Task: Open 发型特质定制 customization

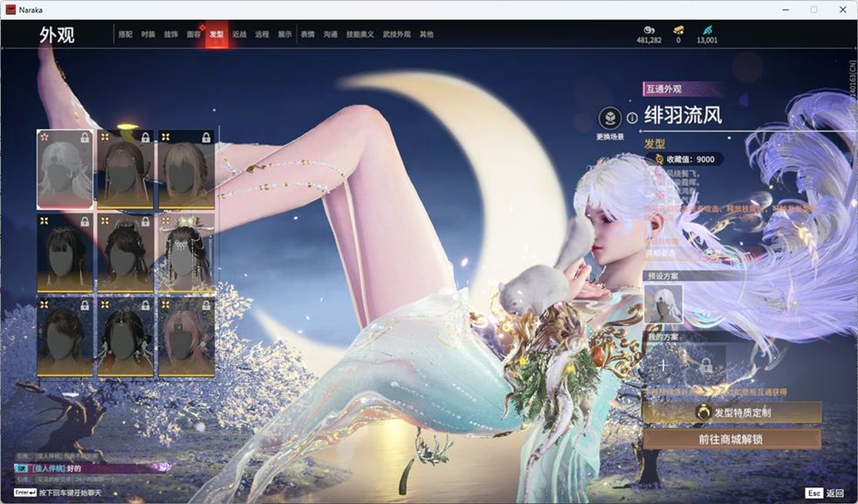Action: [x=732, y=412]
